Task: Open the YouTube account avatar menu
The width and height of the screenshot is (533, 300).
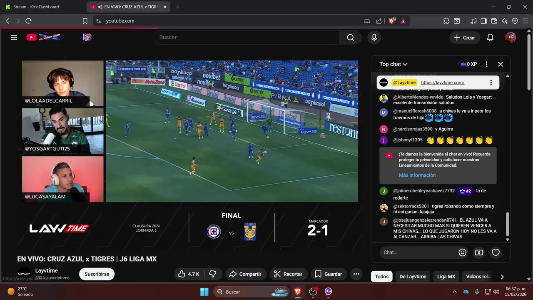Action: pyautogui.click(x=510, y=37)
